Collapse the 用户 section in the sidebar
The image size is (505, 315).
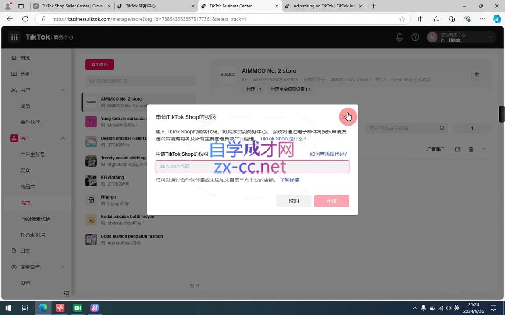click(x=63, y=90)
